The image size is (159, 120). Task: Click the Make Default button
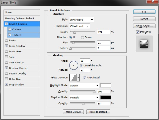tap(73, 112)
